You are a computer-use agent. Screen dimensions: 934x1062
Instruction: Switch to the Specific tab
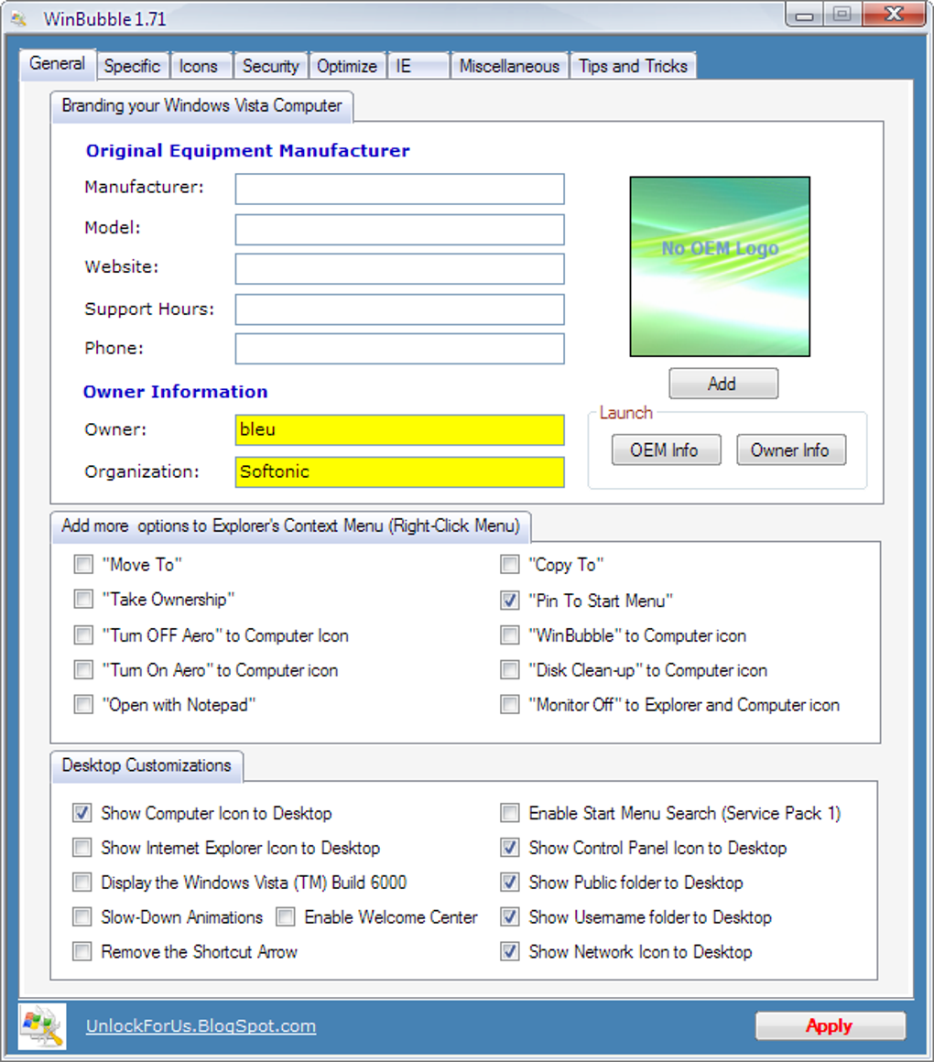coord(132,66)
